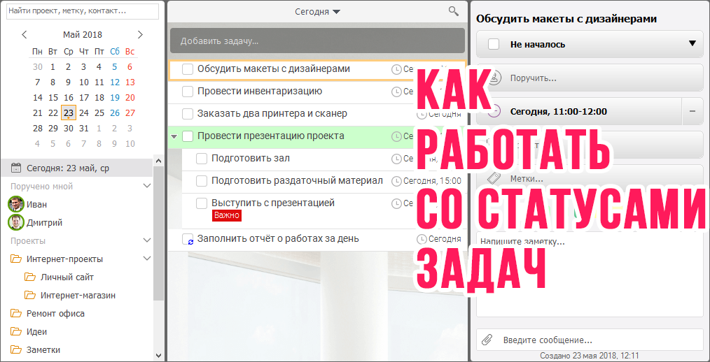Open the 'Личный сайт' project
This screenshot has width=710, height=362.
pyautogui.click(x=67, y=277)
